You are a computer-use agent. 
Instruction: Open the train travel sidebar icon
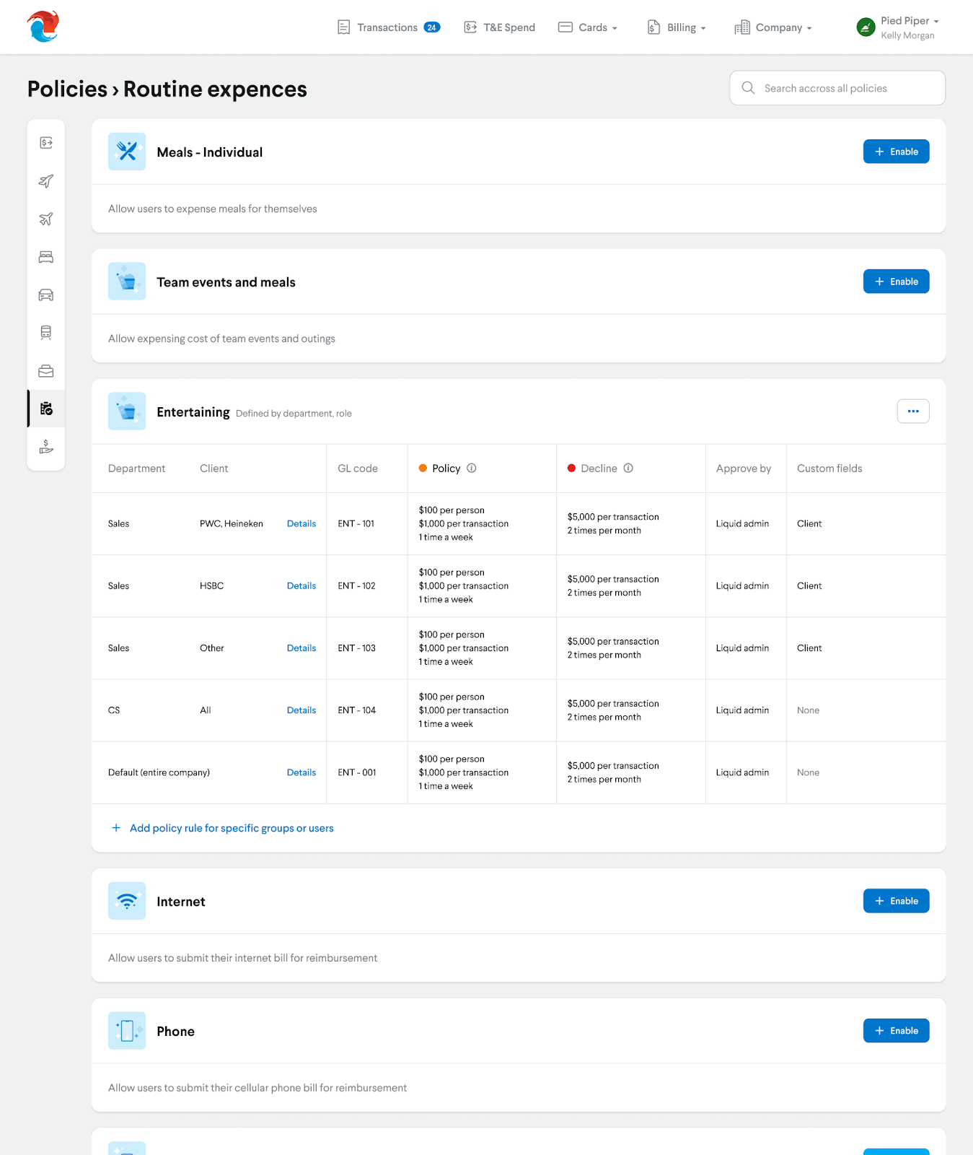point(46,333)
